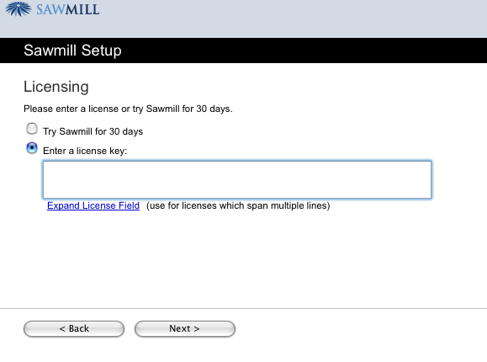This screenshot has width=487, height=362.
Task: Click the Licensing section heading
Action: [56, 87]
